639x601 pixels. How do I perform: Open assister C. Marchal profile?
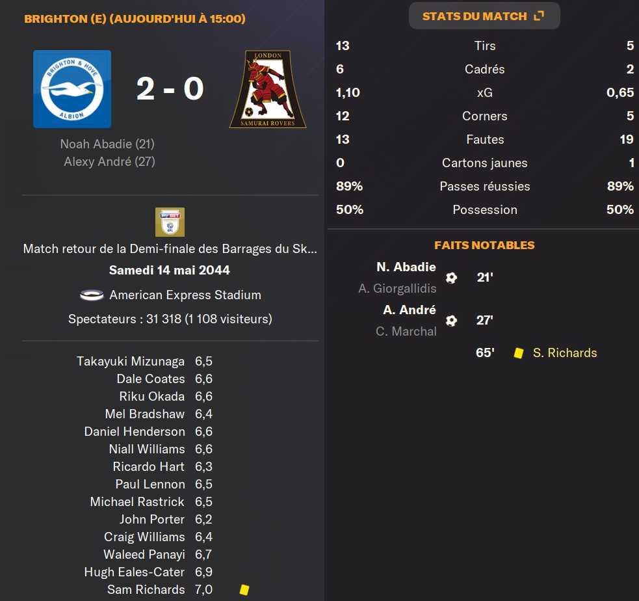(x=406, y=331)
